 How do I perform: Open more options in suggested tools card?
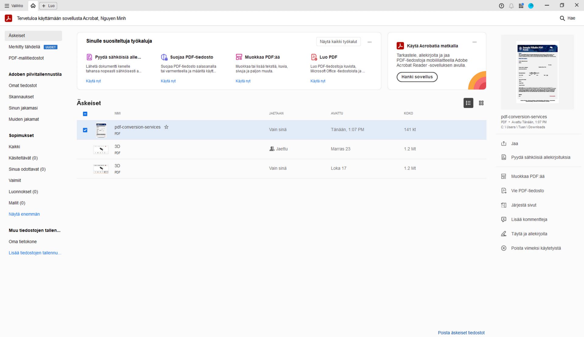coord(369,42)
